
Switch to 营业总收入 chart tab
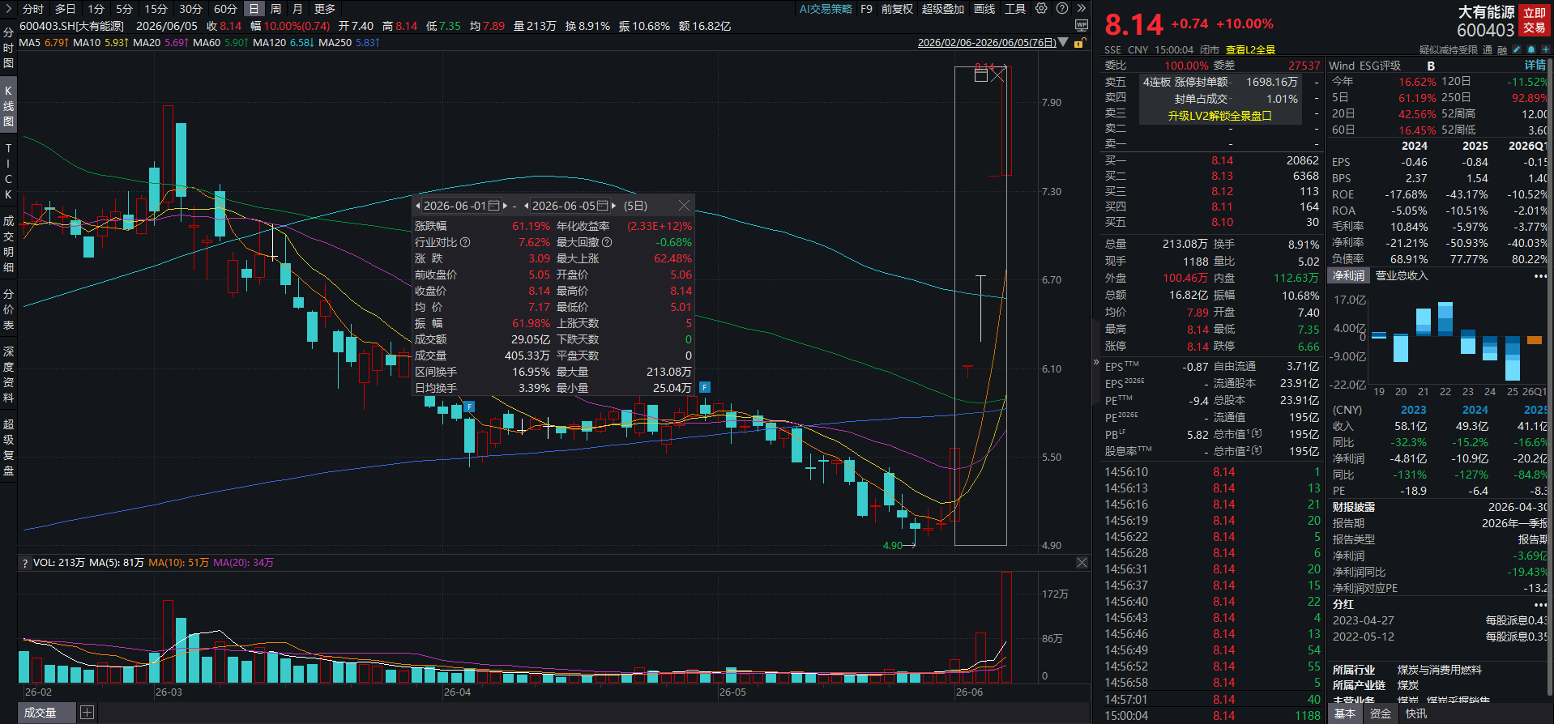pyautogui.click(x=1402, y=276)
